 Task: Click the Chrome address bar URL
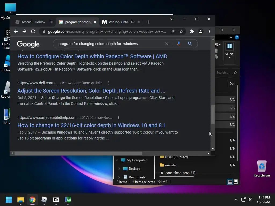[107, 32]
